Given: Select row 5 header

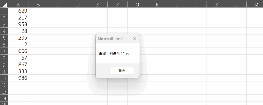Looking at the screenshot, I should pos(4,38).
